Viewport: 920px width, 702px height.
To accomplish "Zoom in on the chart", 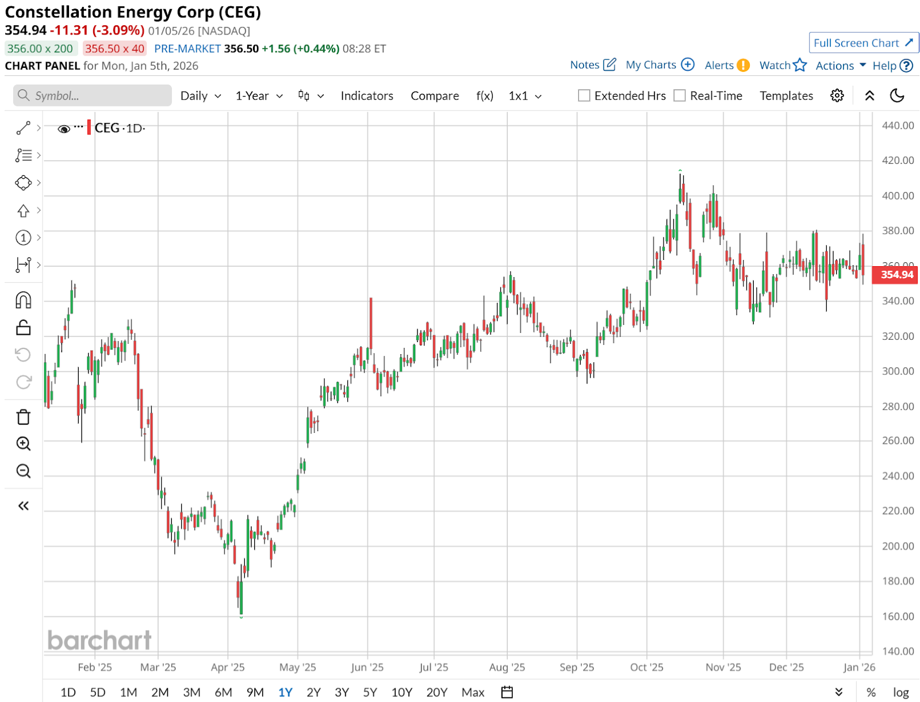I will pyautogui.click(x=23, y=444).
